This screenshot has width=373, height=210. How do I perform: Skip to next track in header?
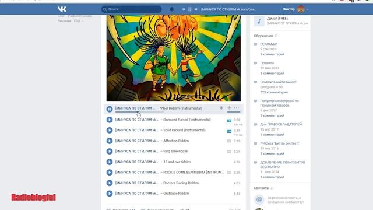[x=196, y=9]
